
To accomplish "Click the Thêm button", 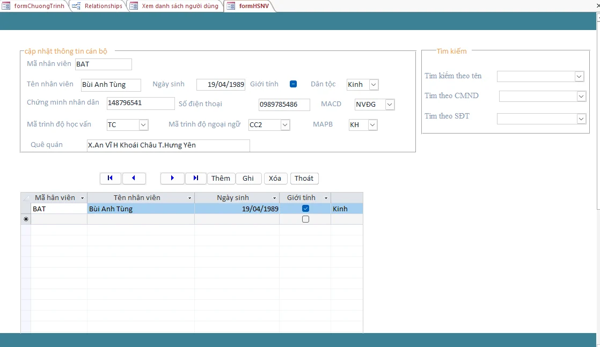I will pos(221,178).
